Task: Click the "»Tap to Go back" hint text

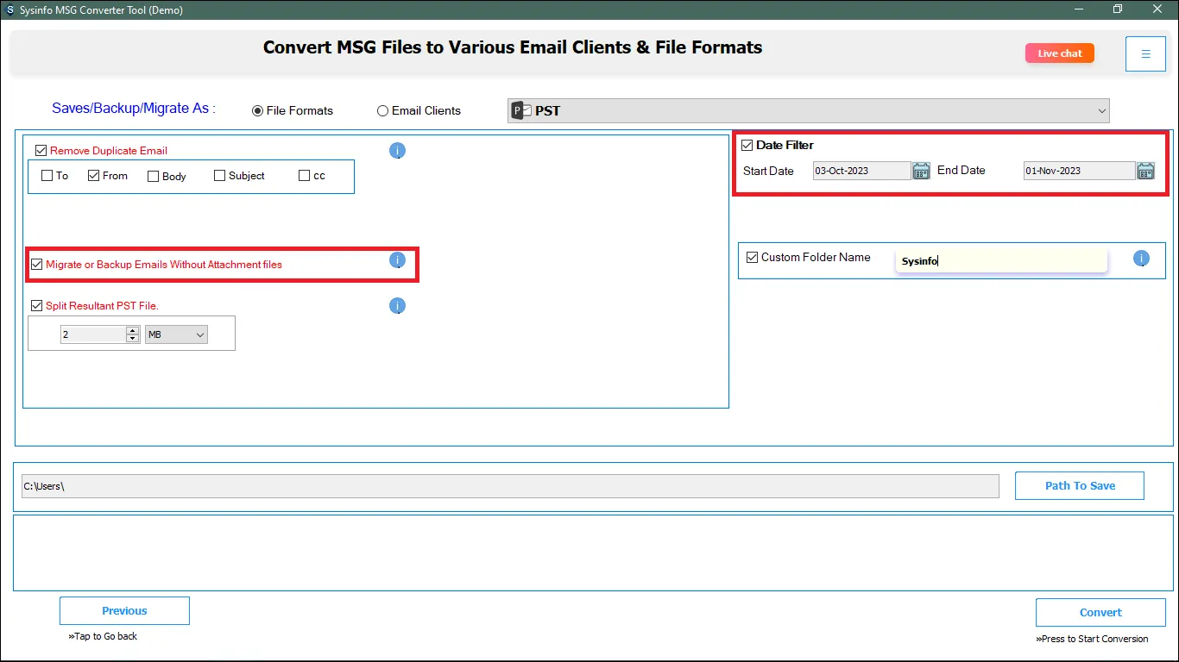Action: [103, 636]
